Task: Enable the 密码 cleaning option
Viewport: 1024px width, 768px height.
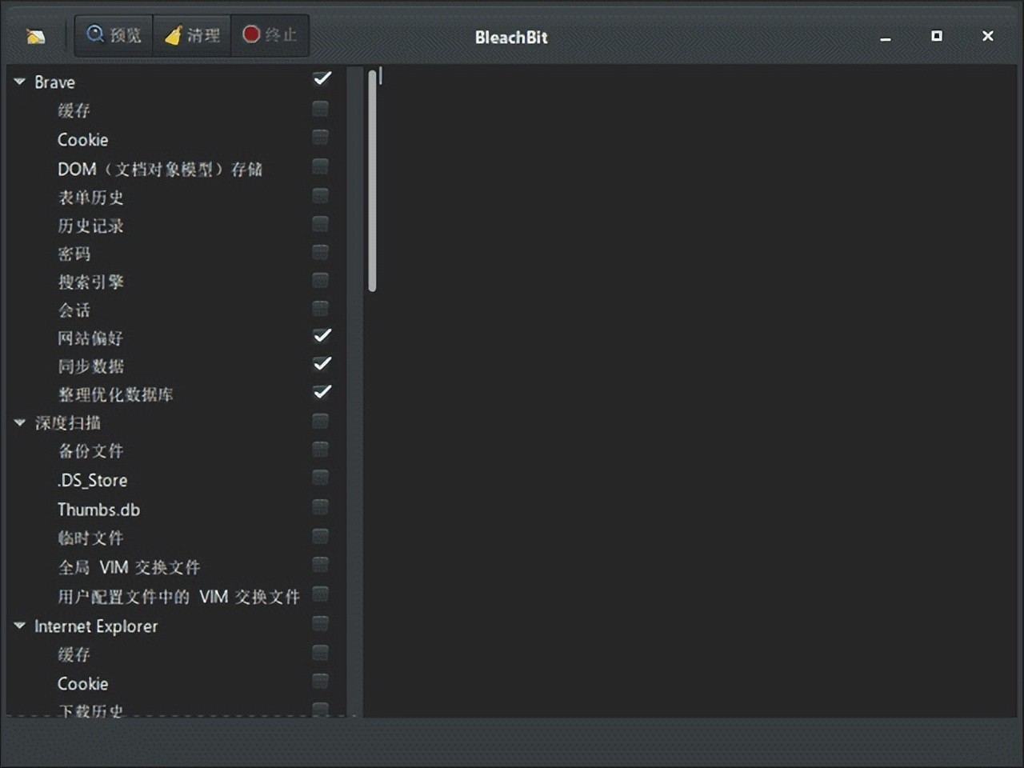Action: 320,252
